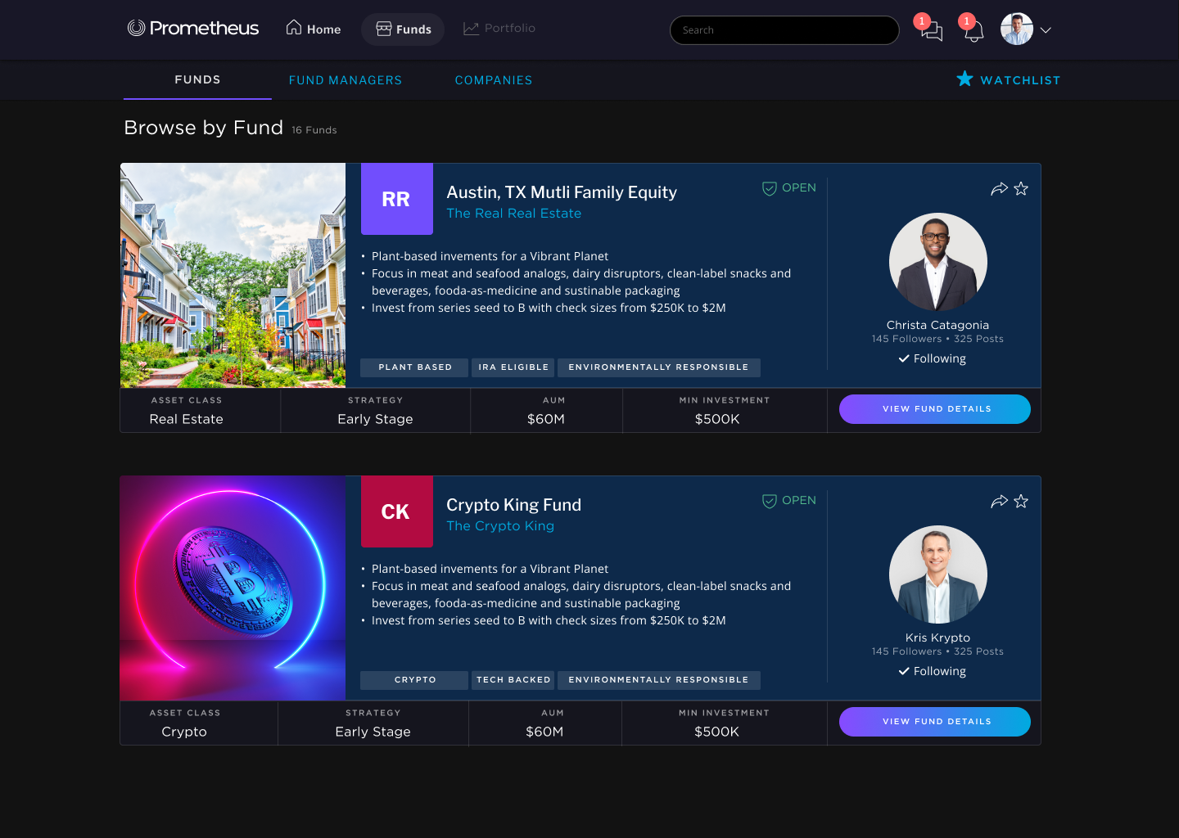1179x838 pixels.
Task: Expand the profile menu chevron
Action: 1046,30
